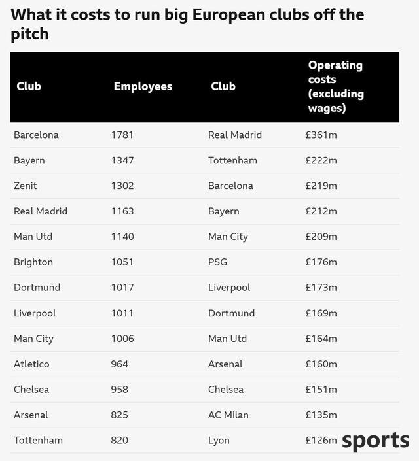Image resolution: width=419 pixels, height=461 pixels.
Task: Select Brighton's 1051 employees figure
Action: click(122, 262)
